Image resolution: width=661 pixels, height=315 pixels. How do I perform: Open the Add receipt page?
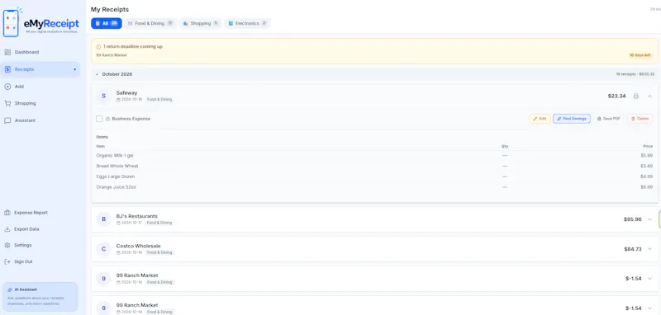point(40,87)
